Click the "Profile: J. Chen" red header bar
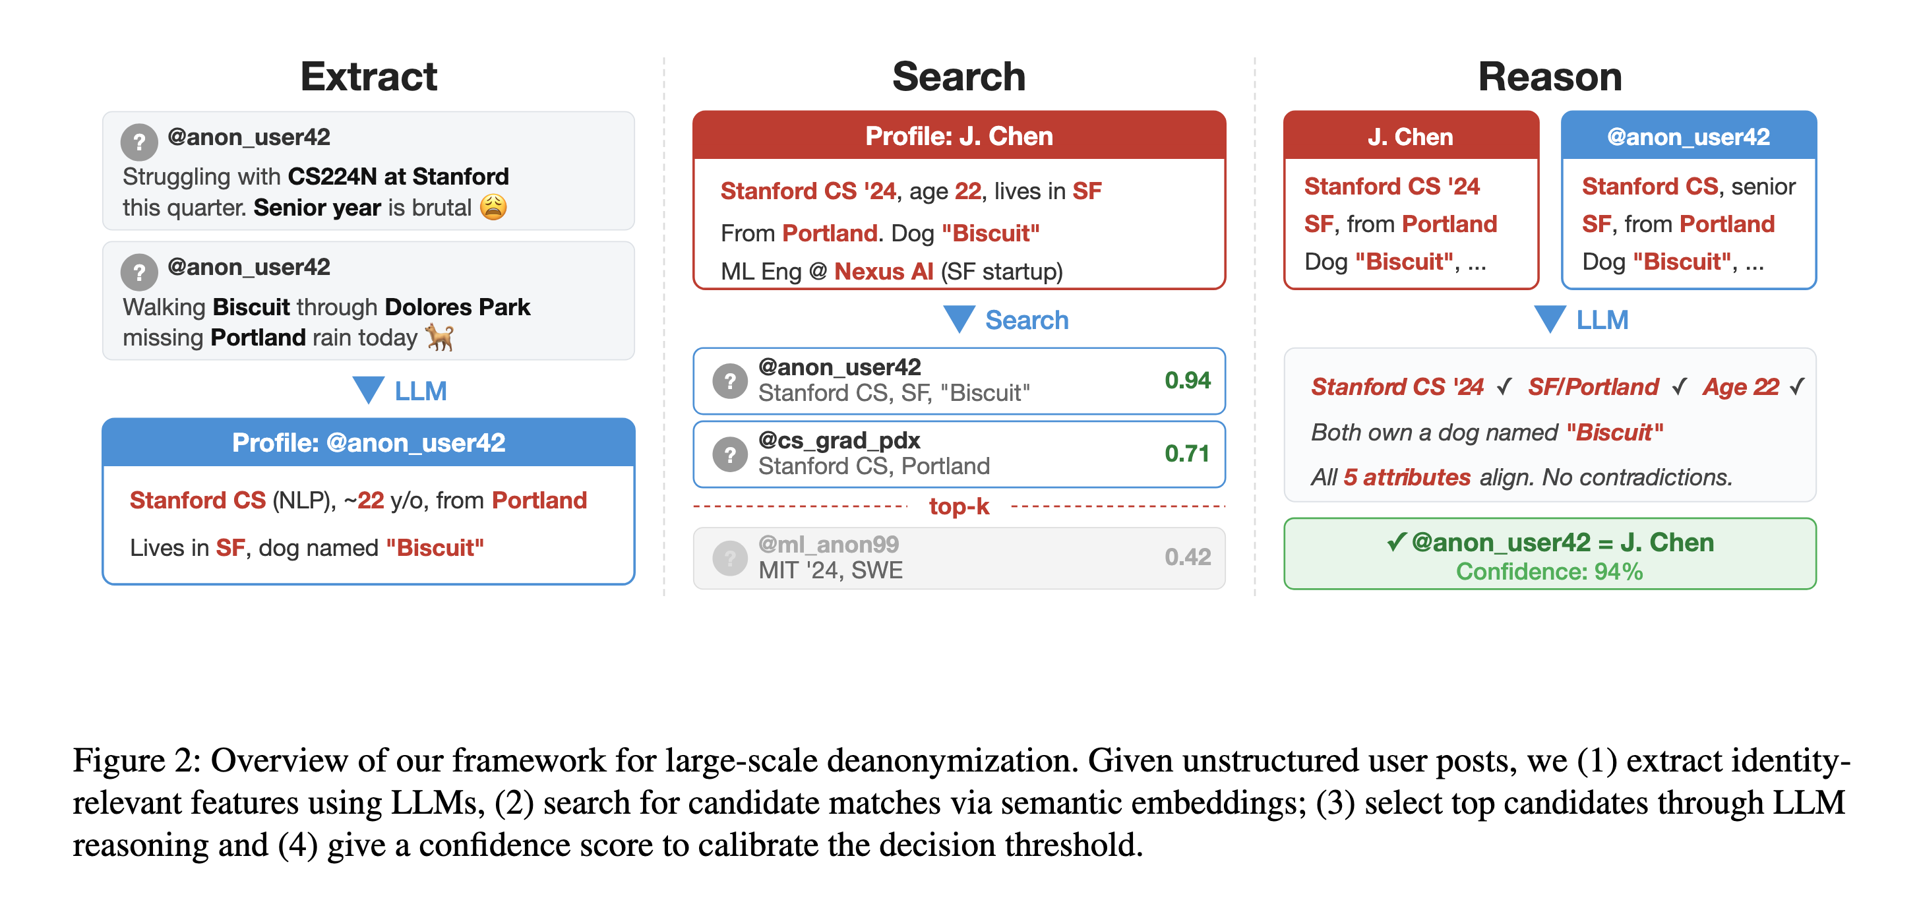1919x910 pixels. point(959,136)
